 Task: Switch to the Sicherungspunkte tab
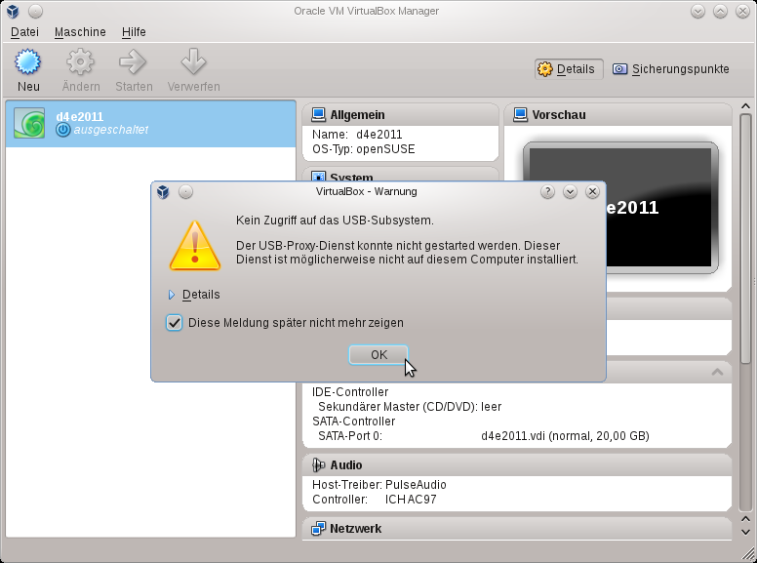671,69
